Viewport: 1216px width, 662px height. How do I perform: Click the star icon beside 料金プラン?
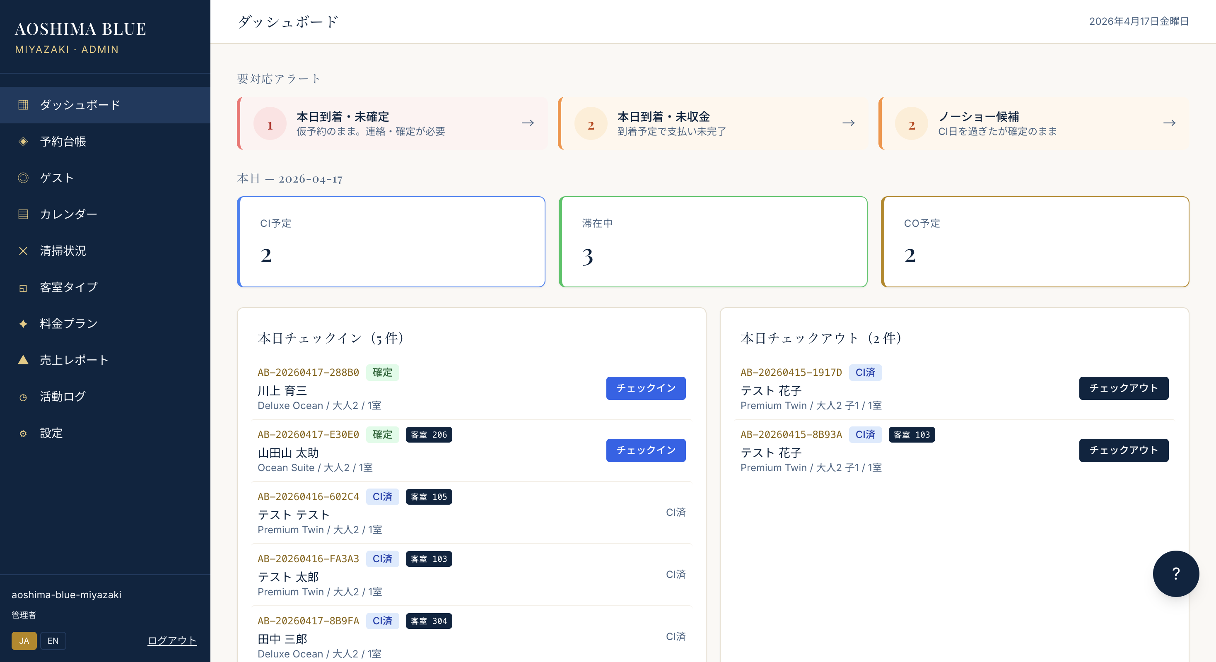[x=23, y=324]
